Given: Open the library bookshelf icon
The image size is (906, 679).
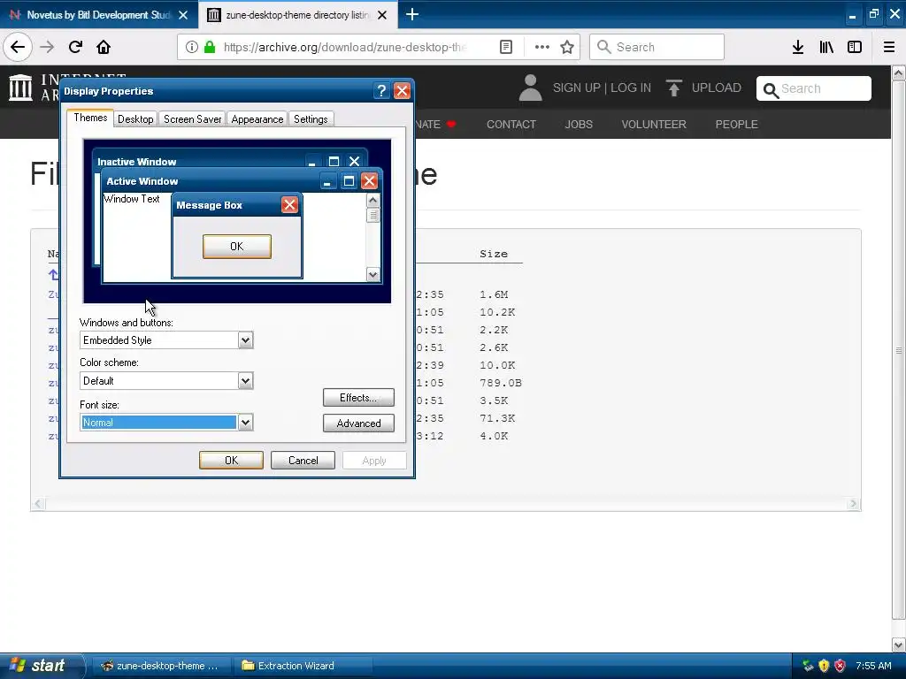Looking at the screenshot, I should [826, 47].
